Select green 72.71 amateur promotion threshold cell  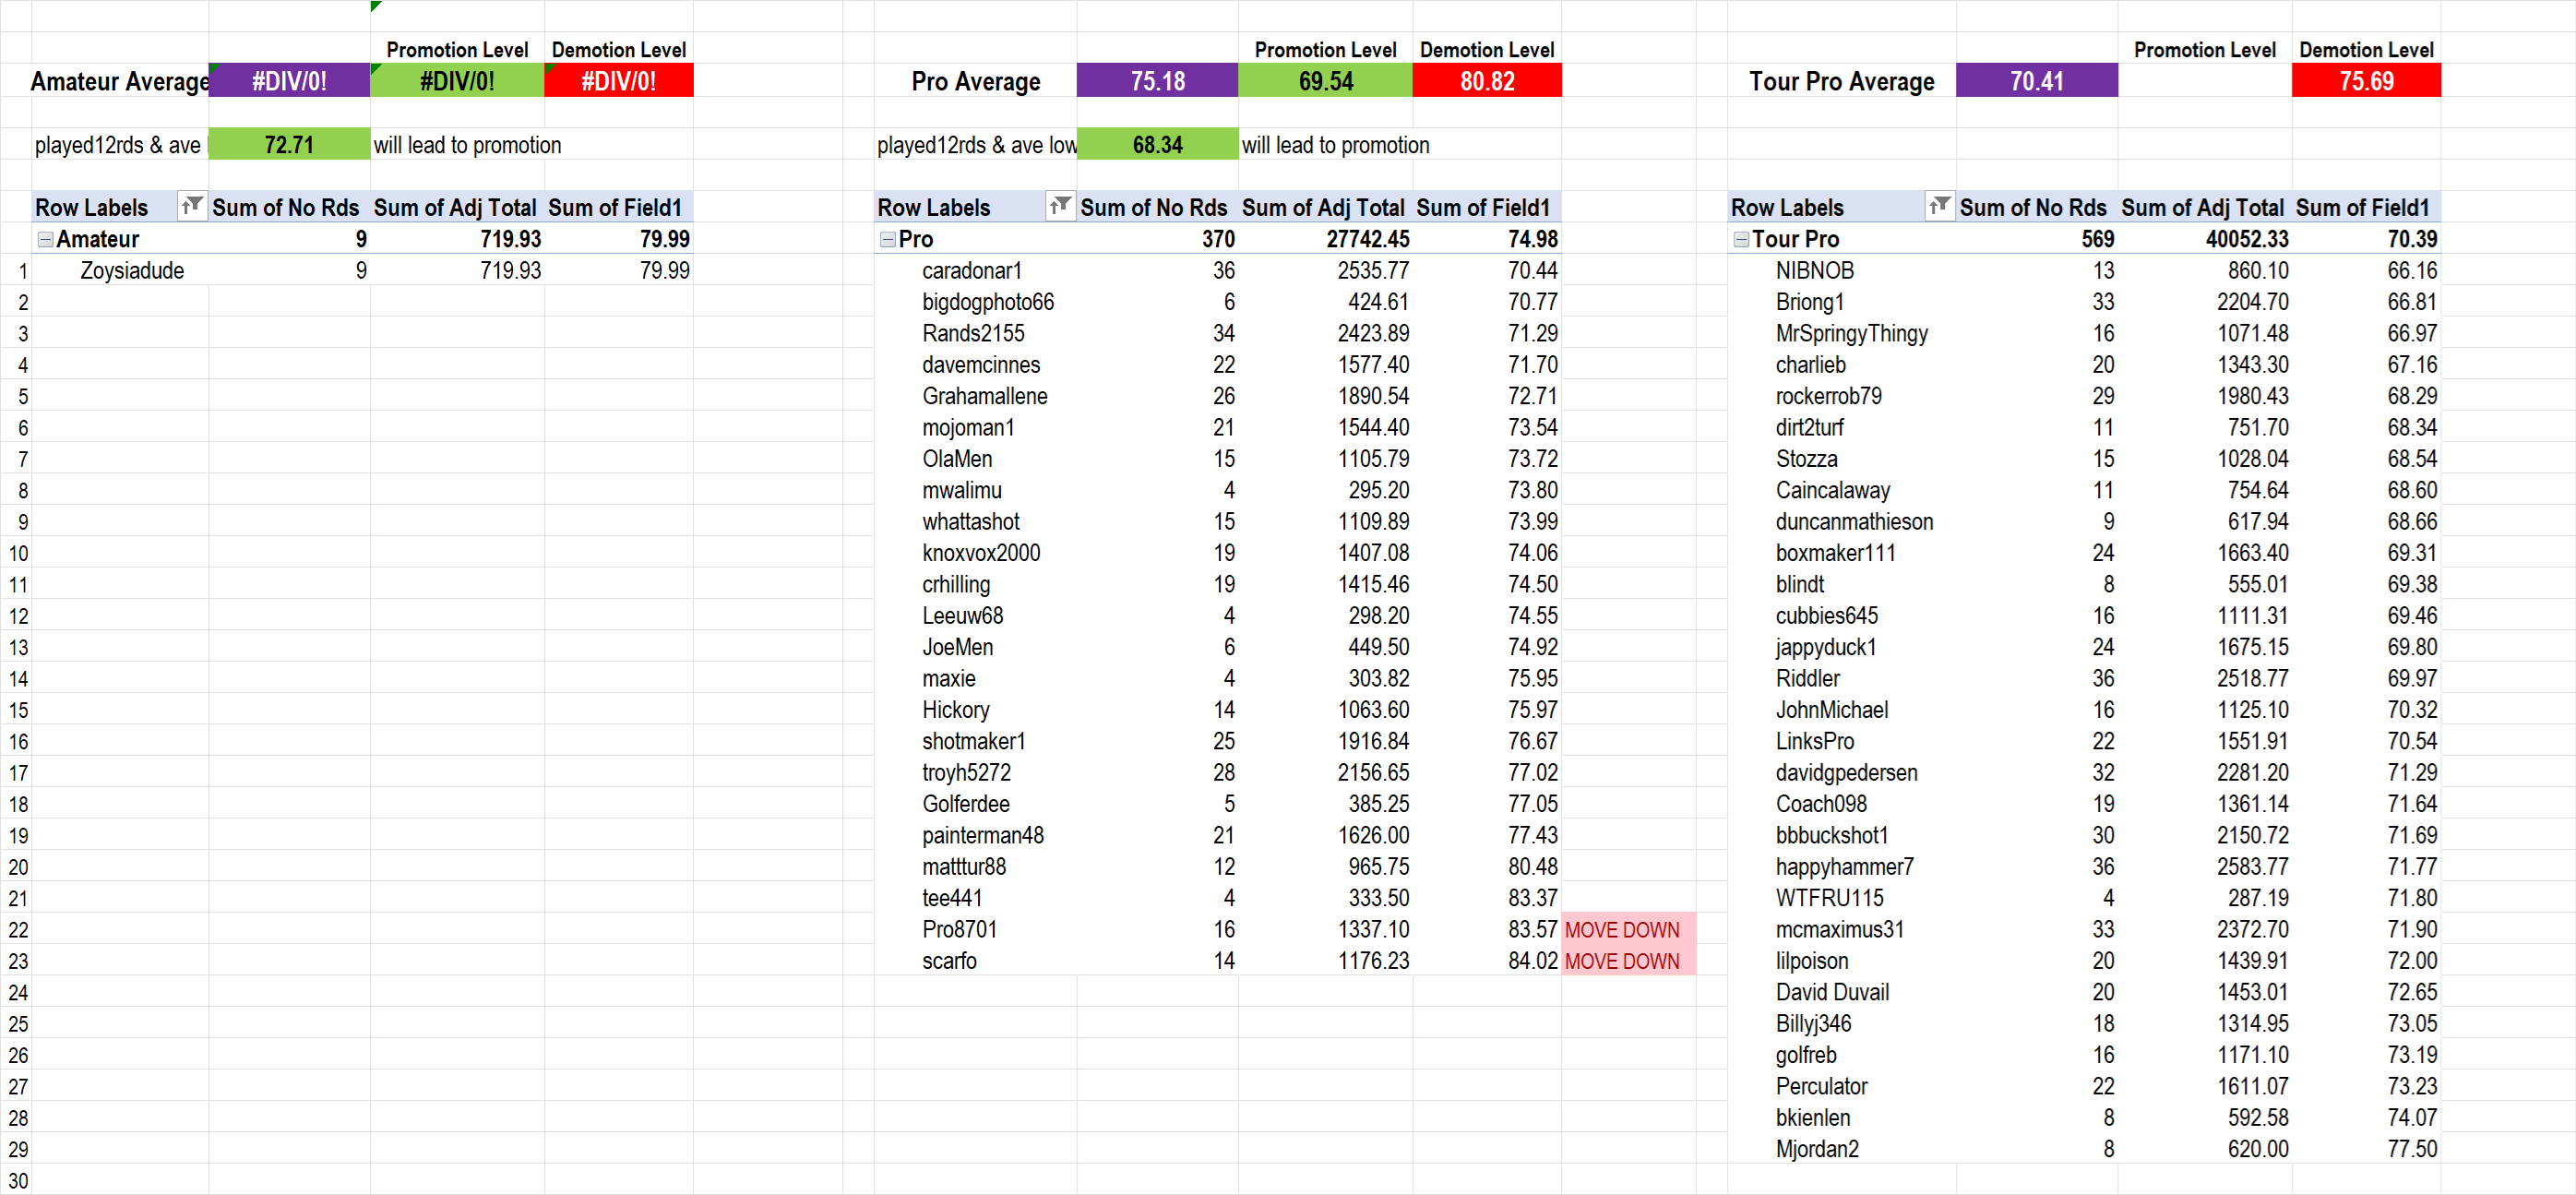tap(289, 145)
